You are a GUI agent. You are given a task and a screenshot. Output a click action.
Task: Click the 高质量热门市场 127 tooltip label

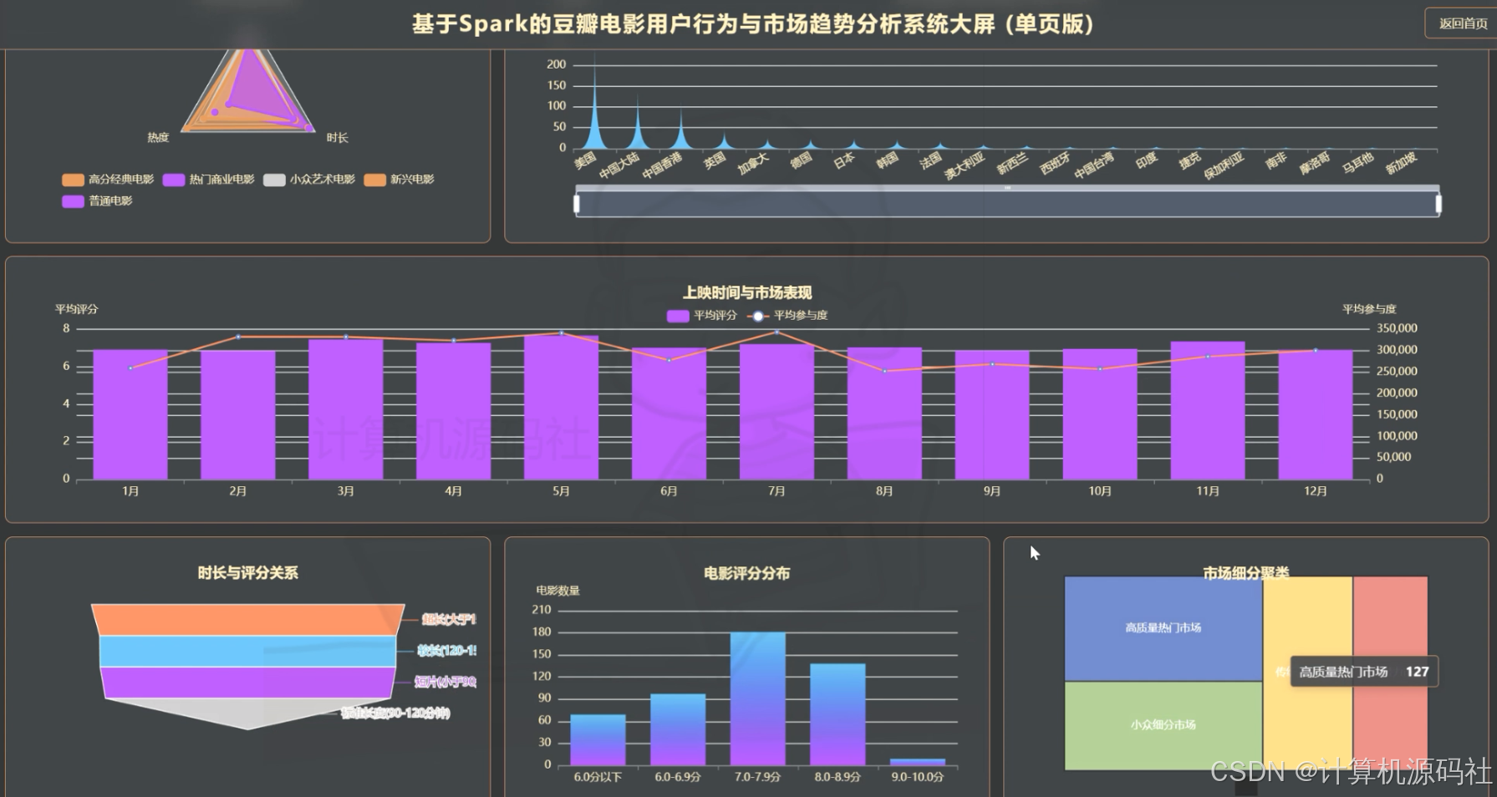[x=1362, y=671]
